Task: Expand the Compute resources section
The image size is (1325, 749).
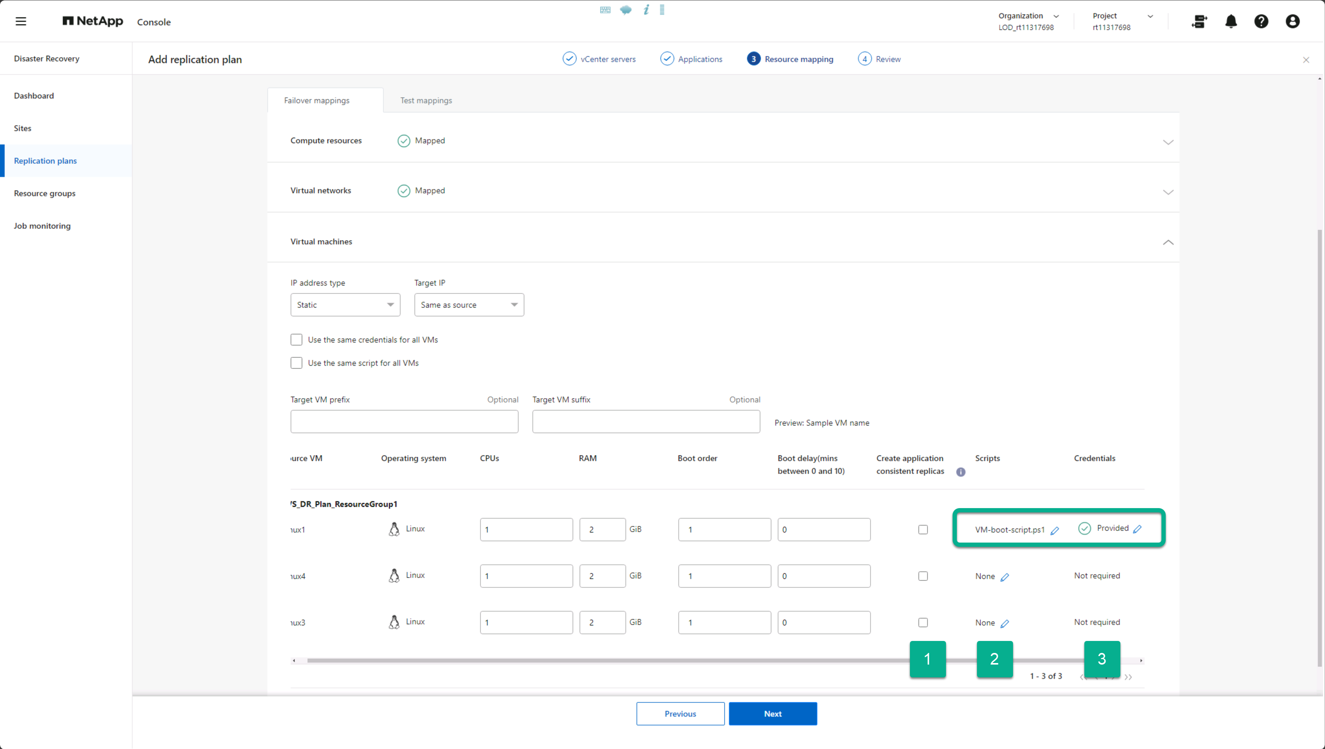Action: click(1168, 141)
